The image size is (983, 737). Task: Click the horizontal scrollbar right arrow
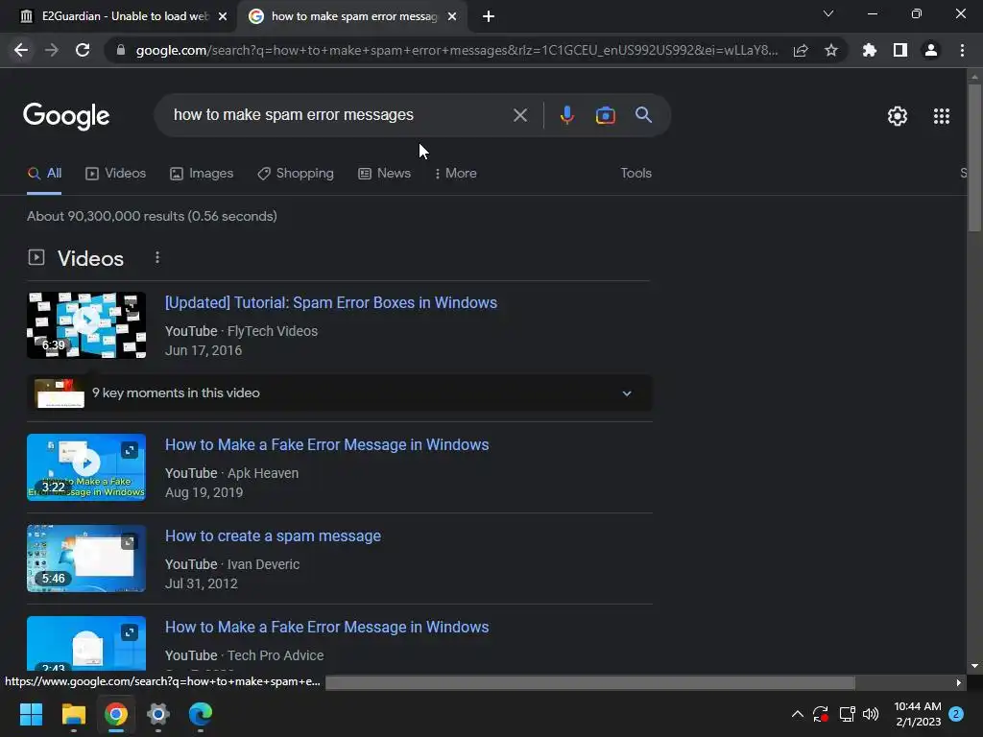click(959, 683)
